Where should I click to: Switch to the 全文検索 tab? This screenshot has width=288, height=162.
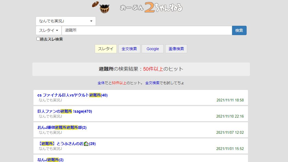[x=129, y=49]
